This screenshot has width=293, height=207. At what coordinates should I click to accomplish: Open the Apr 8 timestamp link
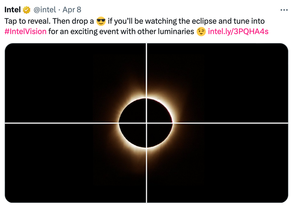tap(72, 10)
